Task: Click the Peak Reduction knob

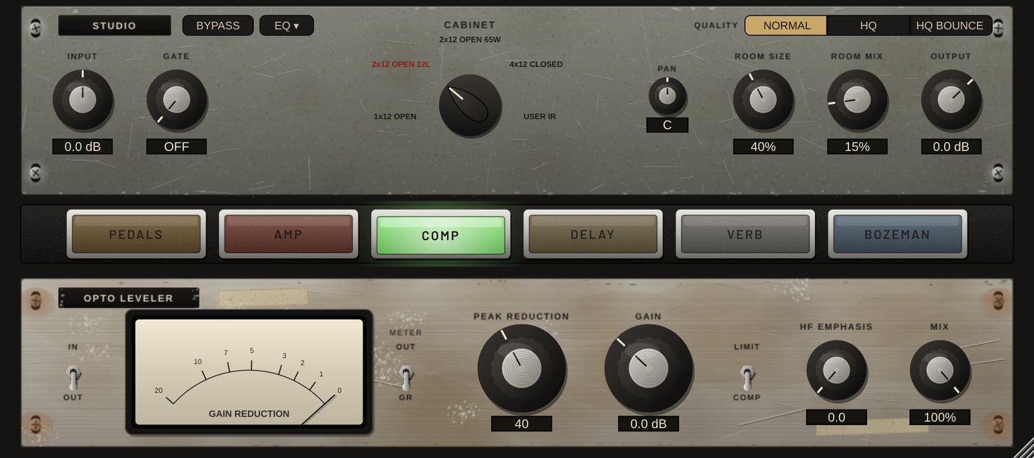Action: click(522, 369)
